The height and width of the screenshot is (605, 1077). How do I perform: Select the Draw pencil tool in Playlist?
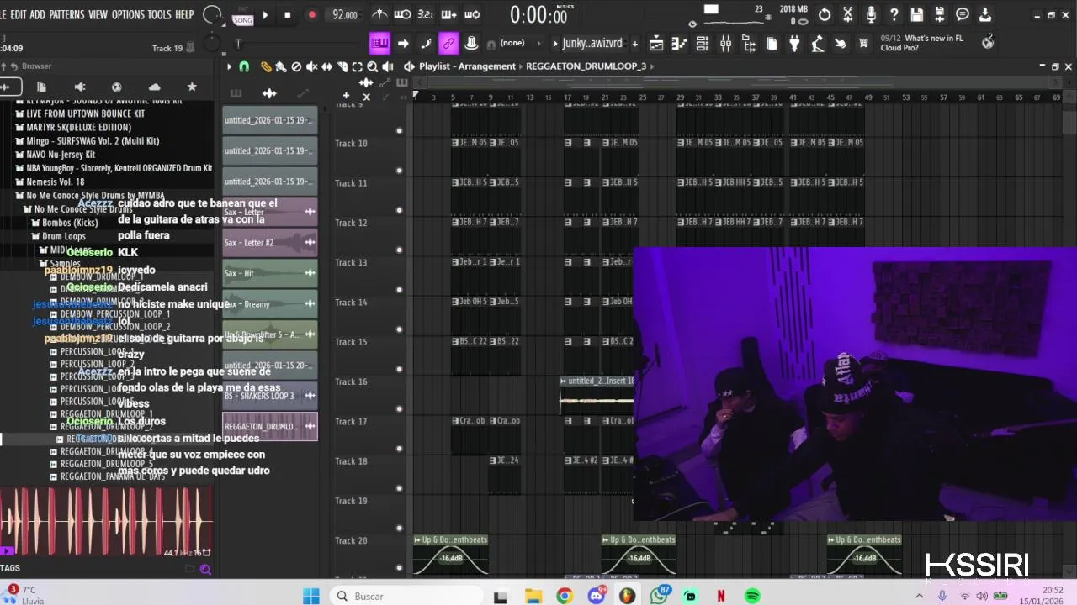(266, 66)
